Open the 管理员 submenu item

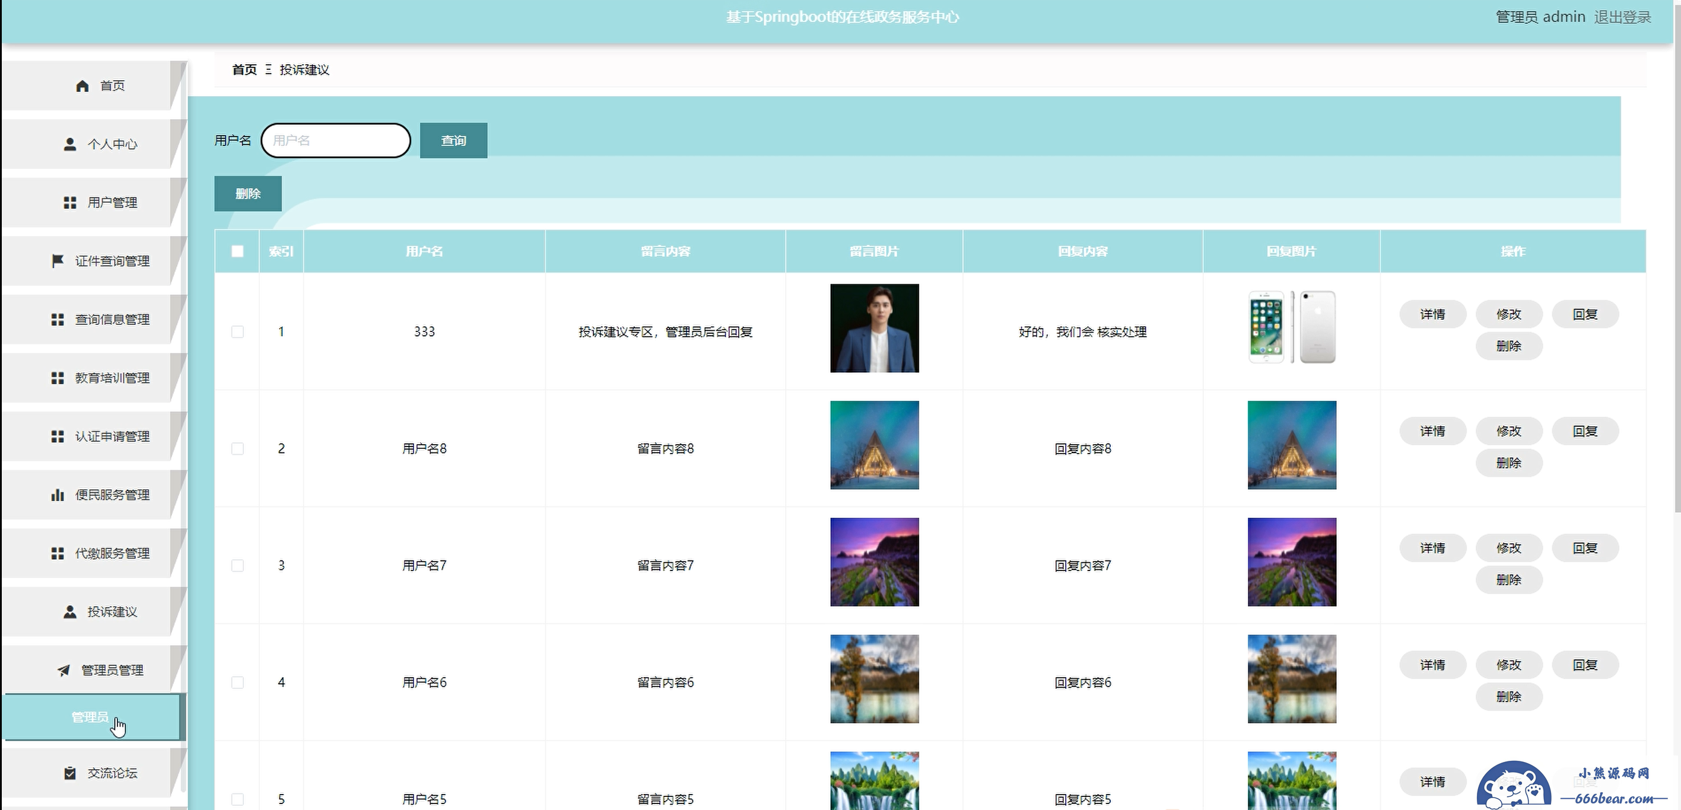[90, 717]
